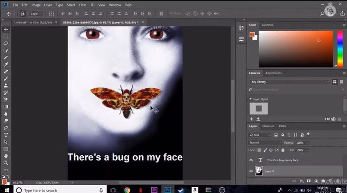The height and width of the screenshot is (193, 347).
Task: Click the Add layer mask icon
Action: [308, 181]
